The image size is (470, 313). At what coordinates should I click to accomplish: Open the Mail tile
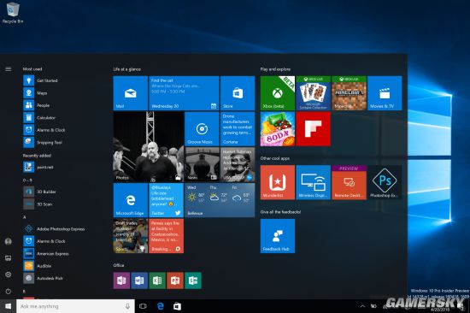(131, 93)
